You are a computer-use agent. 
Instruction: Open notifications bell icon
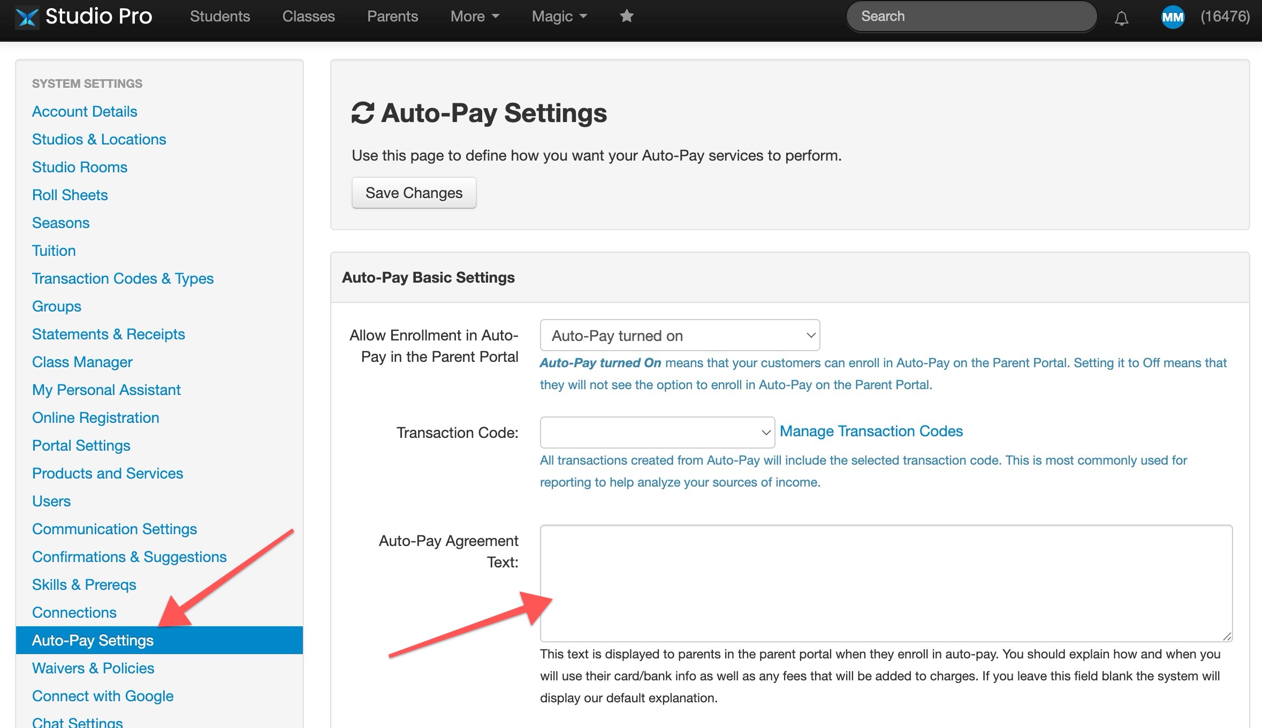1121,18
